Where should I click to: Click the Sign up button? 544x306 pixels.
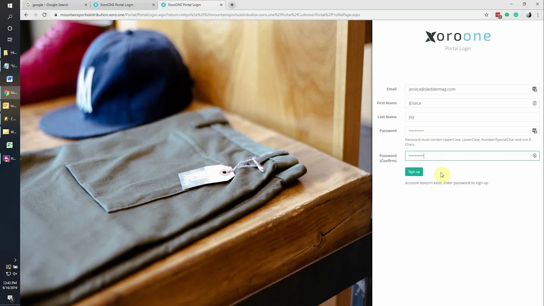[x=414, y=172]
